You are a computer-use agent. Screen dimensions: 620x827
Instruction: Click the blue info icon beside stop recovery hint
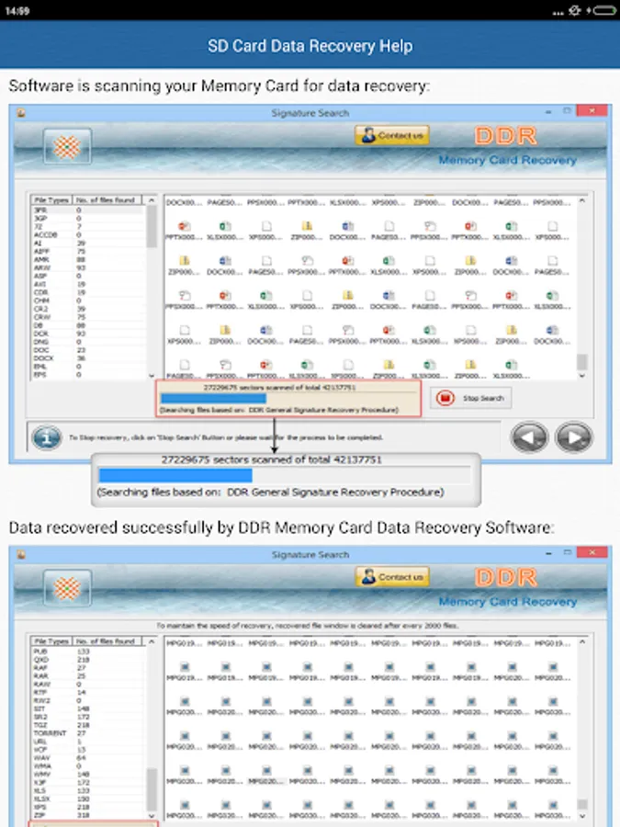(x=47, y=437)
